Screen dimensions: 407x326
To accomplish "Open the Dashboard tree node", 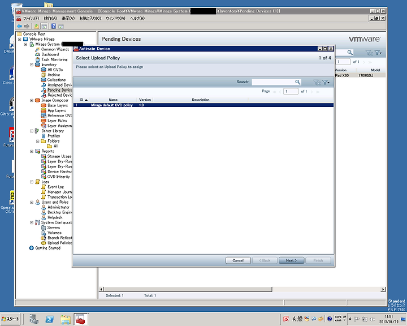I will 50,54.
